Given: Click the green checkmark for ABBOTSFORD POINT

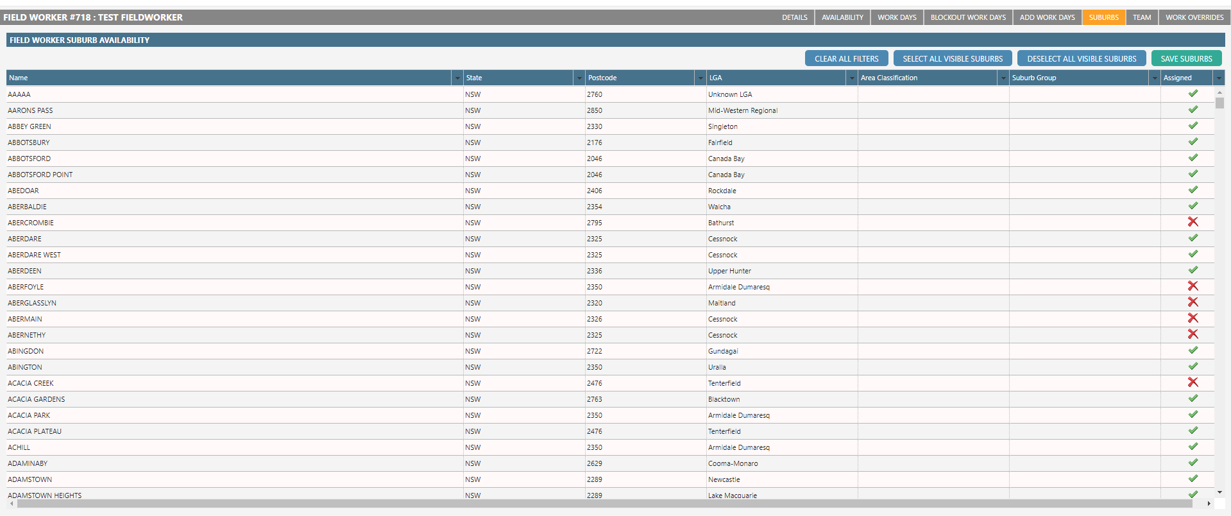Looking at the screenshot, I should point(1193,174).
